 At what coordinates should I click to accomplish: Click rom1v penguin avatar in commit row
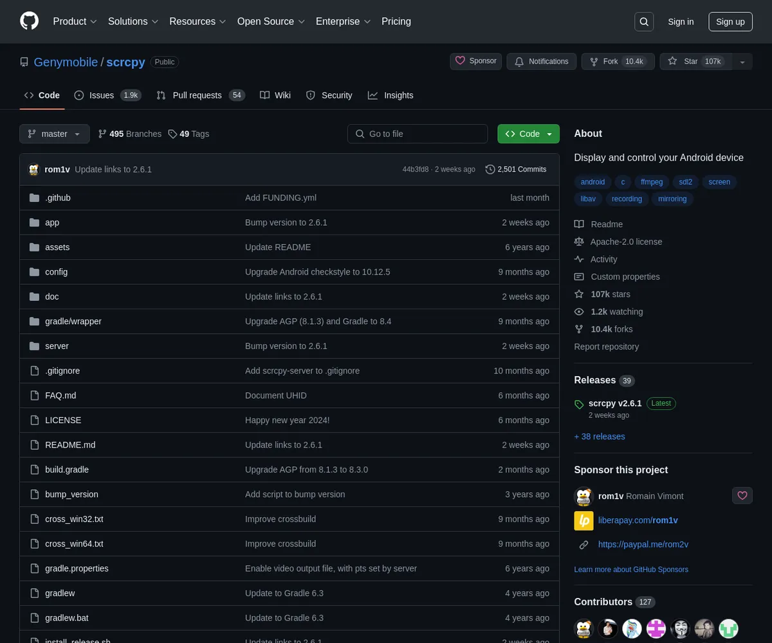point(34,170)
